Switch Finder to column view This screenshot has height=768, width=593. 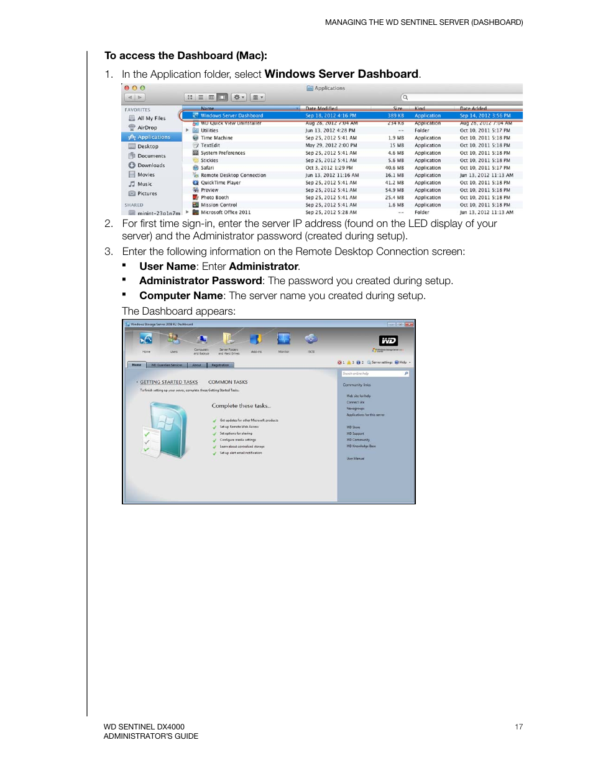pos(211,98)
